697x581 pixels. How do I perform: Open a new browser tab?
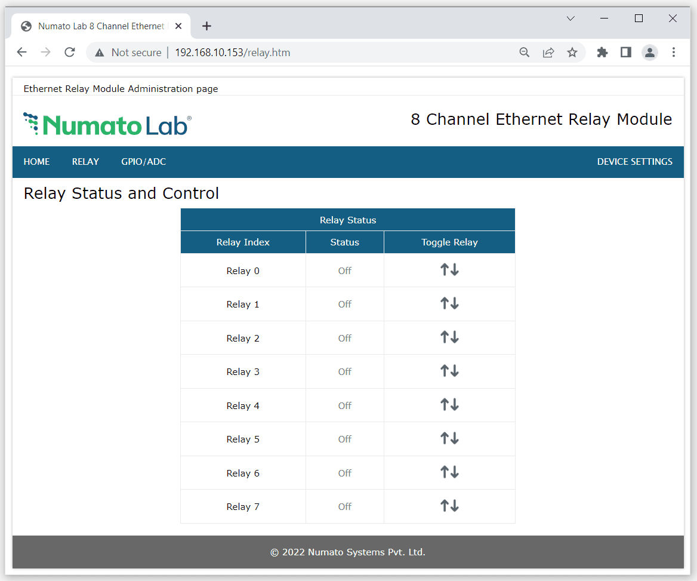click(206, 26)
